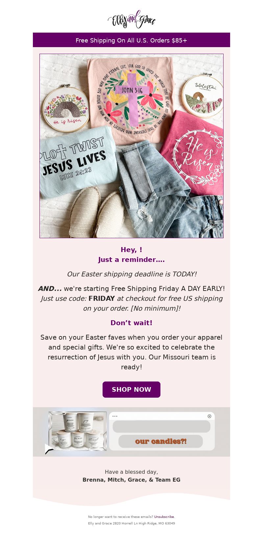Click the circled X icon on candles popup

209,416
